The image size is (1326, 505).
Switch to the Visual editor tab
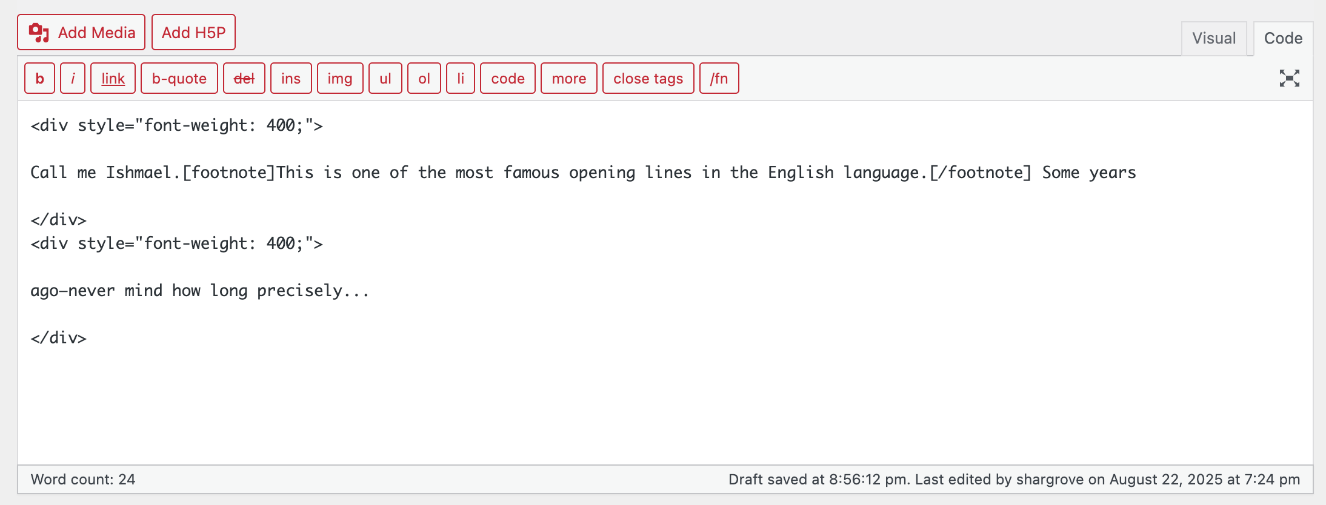point(1213,38)
